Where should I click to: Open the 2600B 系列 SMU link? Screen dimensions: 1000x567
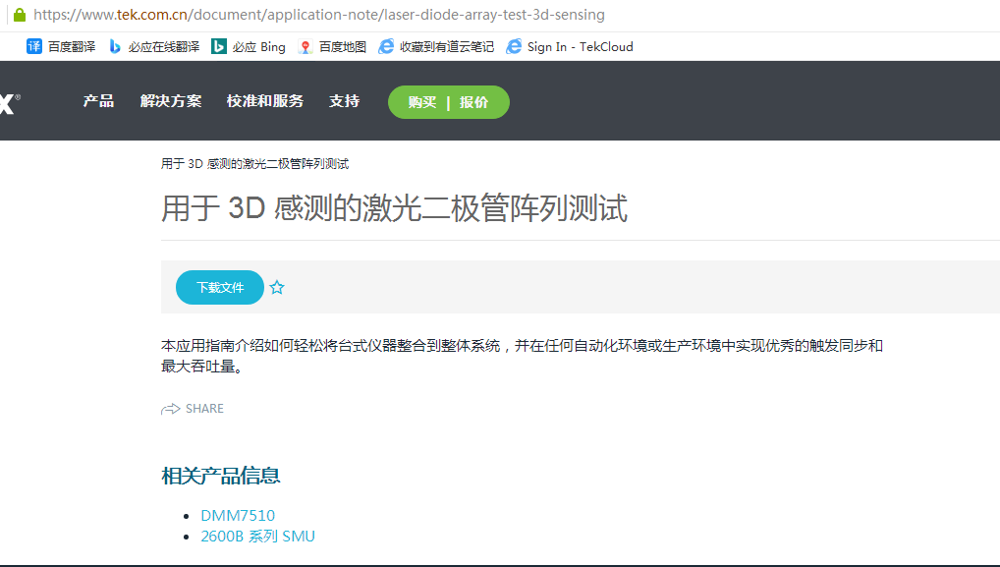pyautogui.click(x=257, y=536)
